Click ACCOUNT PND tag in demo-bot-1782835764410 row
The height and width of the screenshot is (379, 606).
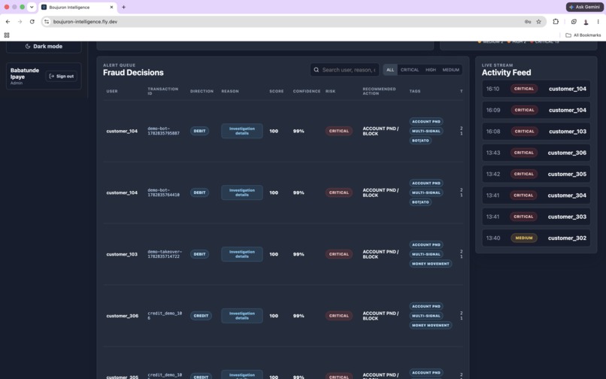pyautogui.click(x=426, y=183)
